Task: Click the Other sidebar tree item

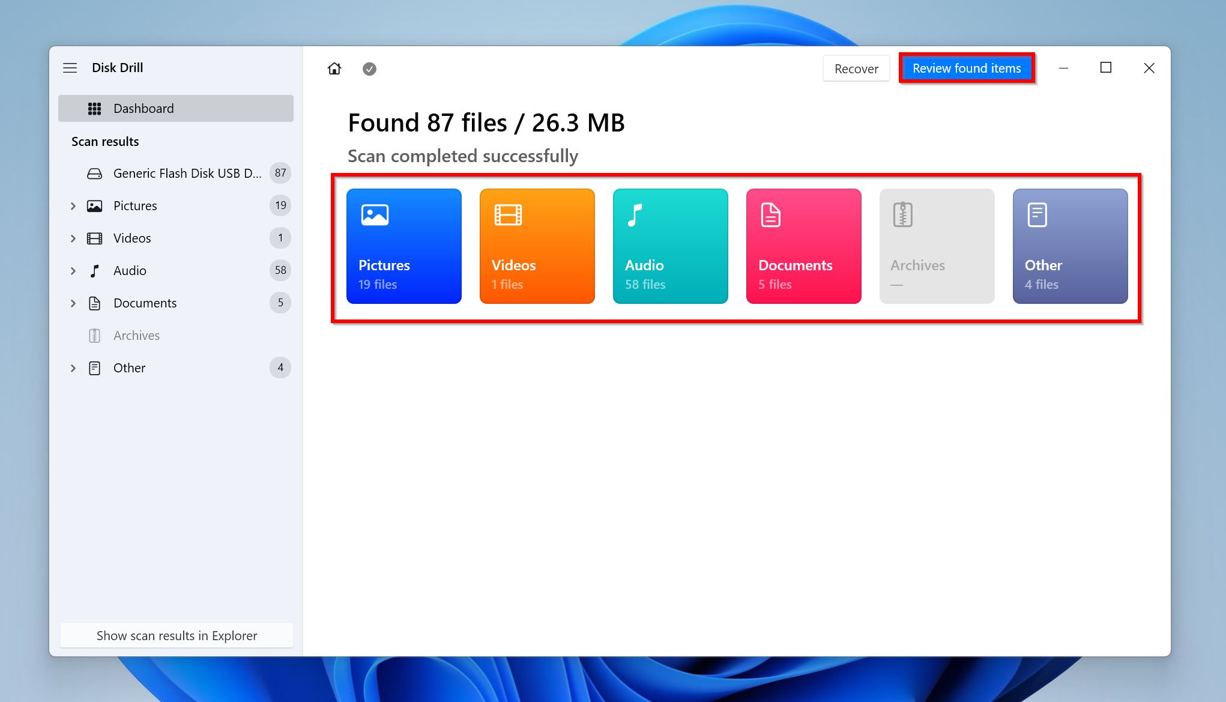Action: coord(129,367)
